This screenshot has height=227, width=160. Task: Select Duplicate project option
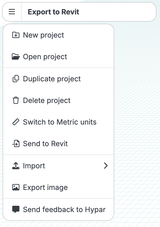(x=58, y=79)
